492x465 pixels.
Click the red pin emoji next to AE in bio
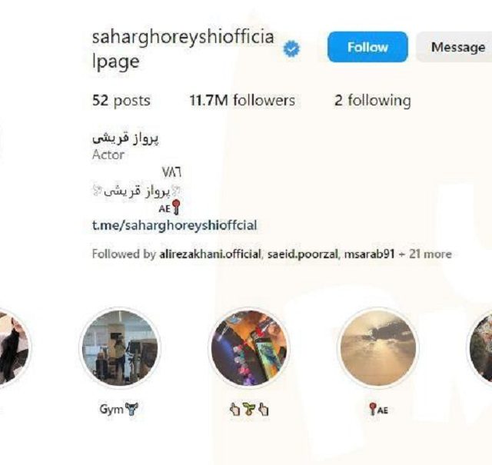coord(176,207)
